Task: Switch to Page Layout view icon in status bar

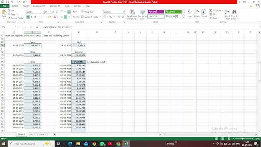Action: pos(223,139)
